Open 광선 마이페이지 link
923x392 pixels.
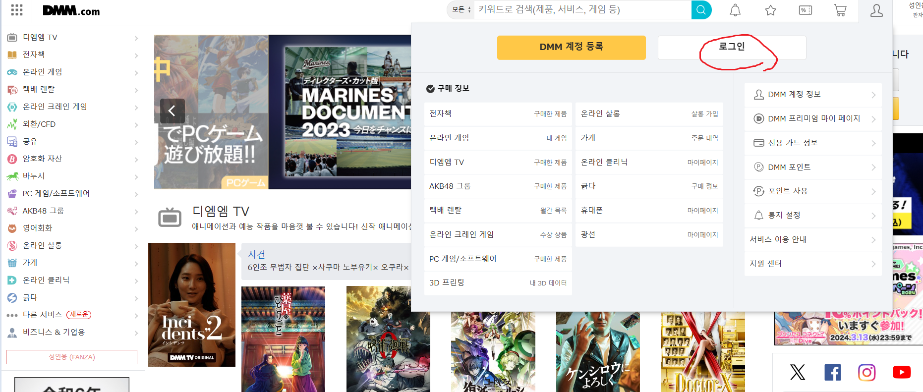(x=649, y=235)
